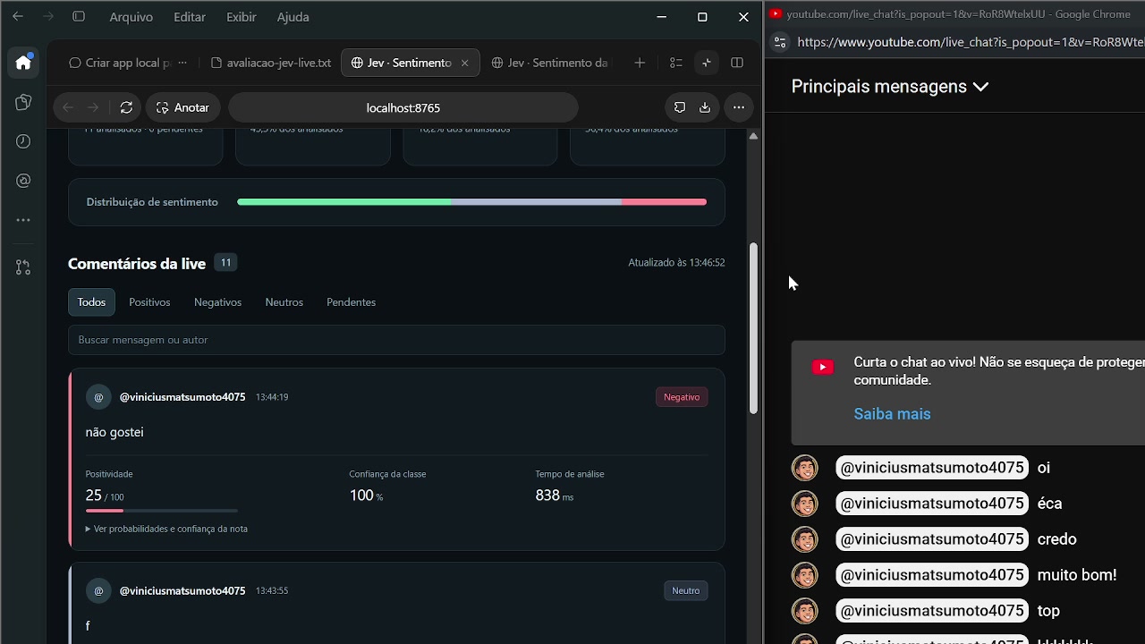
Task: Expand Ver probabilidades e confiança da nota
Action: click(x=167, y=529)
